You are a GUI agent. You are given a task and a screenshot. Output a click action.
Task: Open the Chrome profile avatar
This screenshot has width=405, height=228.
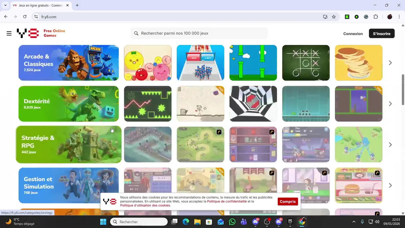[390, 17]
